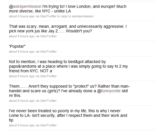Screen dimensions: 159x131
Task: Click UberTwitter link under 'Popstar" tweet
Action: (49, 51)
